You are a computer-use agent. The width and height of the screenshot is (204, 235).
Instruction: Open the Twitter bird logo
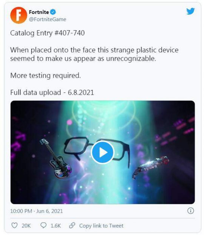(190, 11)
